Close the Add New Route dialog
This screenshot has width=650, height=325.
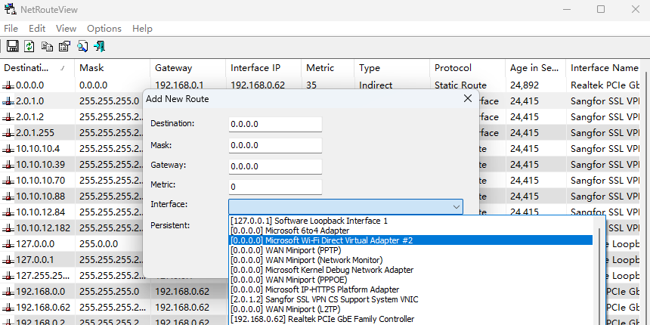tap(467, 98)
